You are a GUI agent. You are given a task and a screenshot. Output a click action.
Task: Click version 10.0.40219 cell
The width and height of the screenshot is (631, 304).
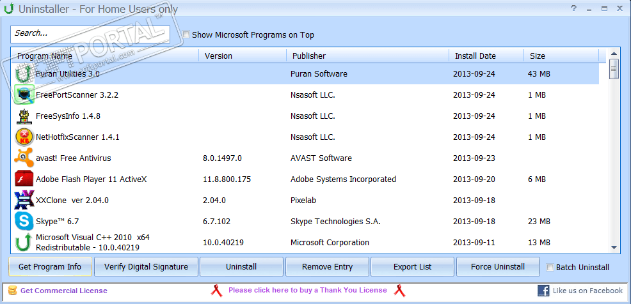coord(223,242)
